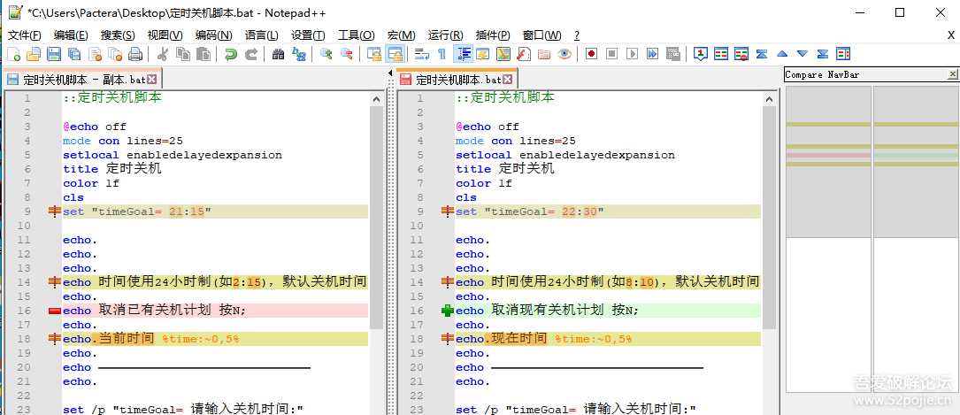Toggle the indent guide icon
This screenshot has height=415, width=960.
pyautogui.click(x=462, y=54)
